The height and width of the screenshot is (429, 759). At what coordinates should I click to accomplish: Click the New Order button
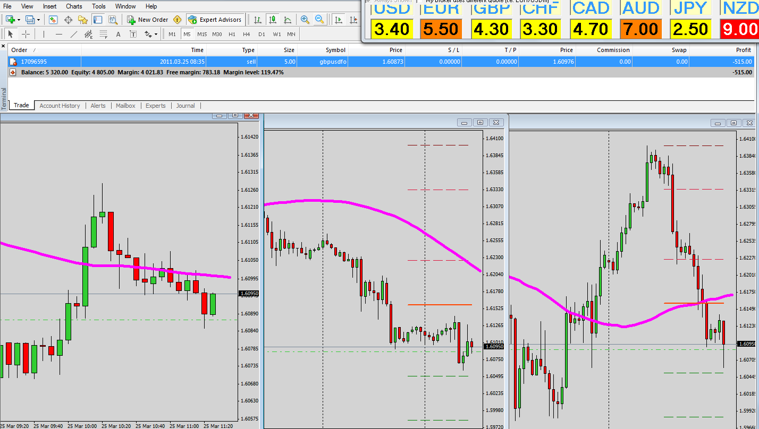[148, 20]
